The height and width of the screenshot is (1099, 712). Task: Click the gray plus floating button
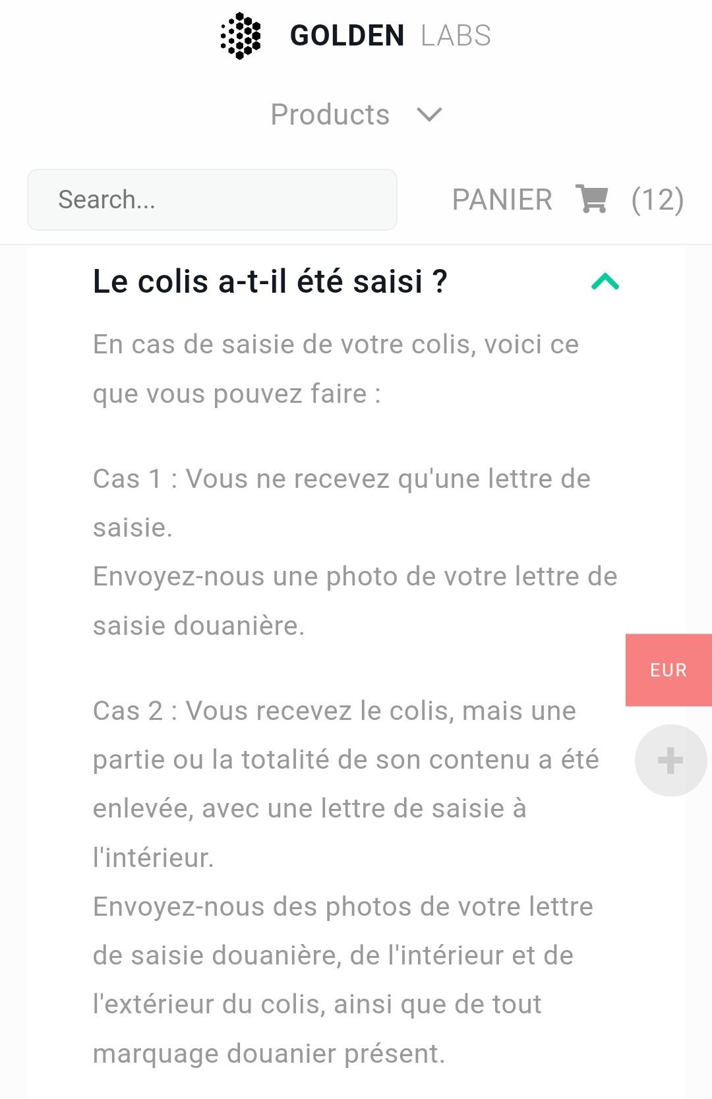point(670,761)
